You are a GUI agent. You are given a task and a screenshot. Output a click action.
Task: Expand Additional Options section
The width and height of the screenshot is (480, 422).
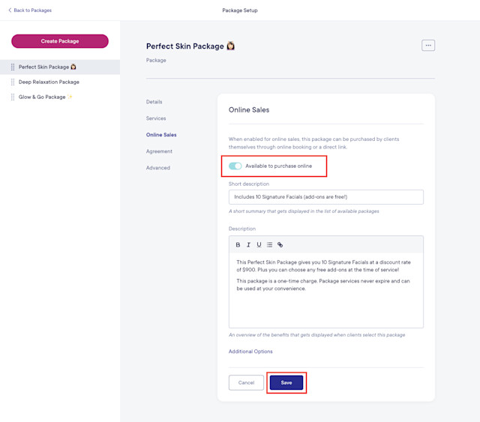250,352
